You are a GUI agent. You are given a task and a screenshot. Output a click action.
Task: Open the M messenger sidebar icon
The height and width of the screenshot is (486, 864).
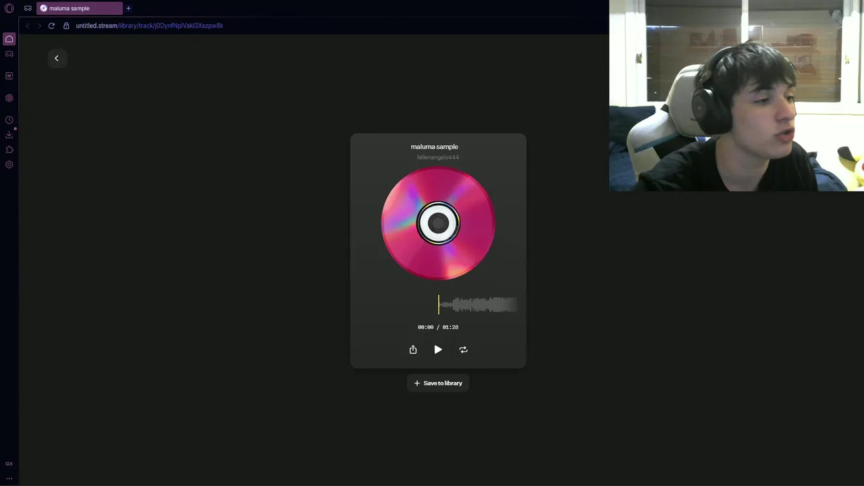tap(9, 76)
